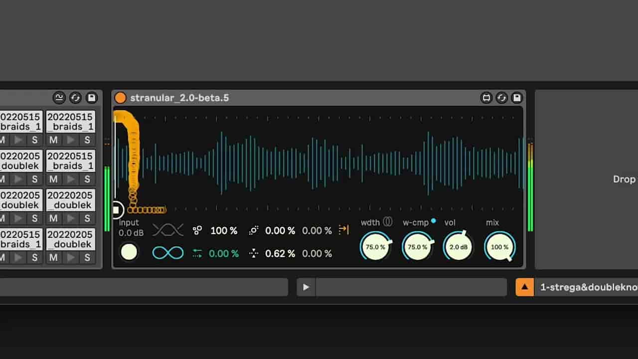The height and width of the screenshot is (359, 638).
Task: Click the 0.62 % value
Action: point(280,254)
